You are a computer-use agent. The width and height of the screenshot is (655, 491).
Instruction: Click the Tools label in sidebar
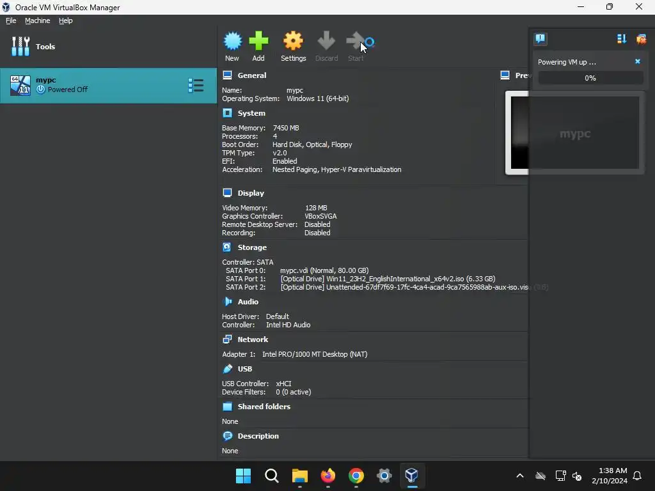click(x=45, y=46)
